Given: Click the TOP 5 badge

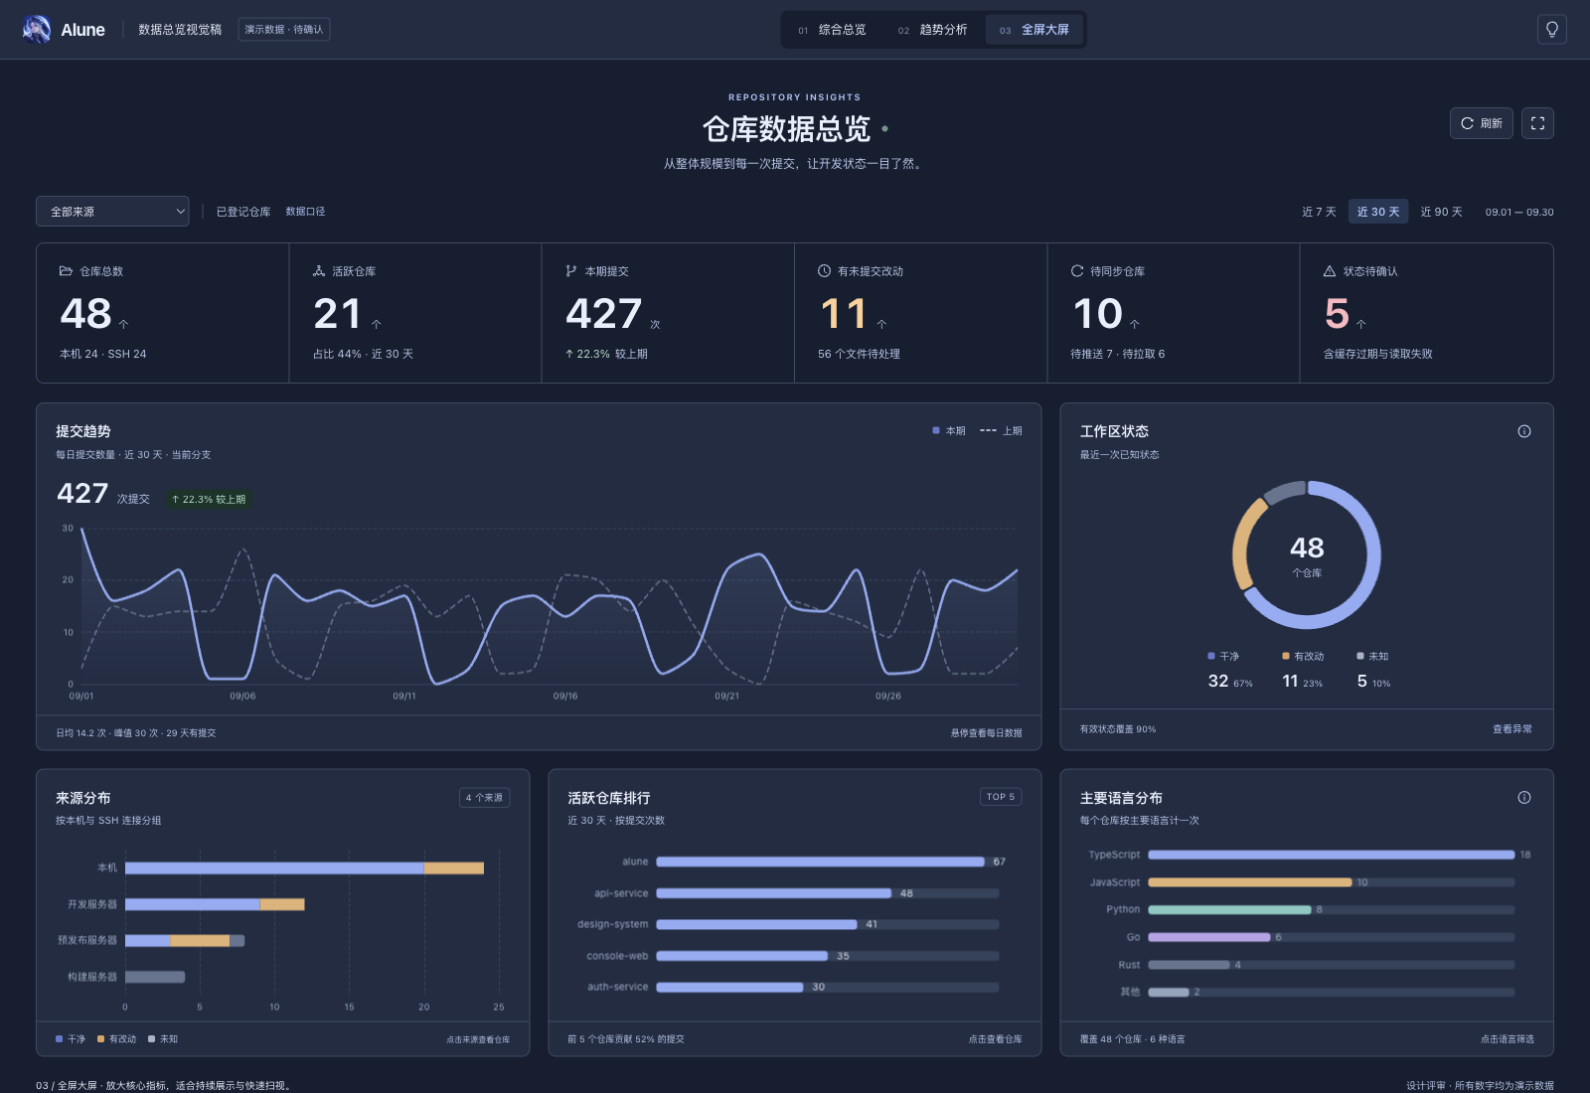Looking at the screenshot, I should pos(1001,797).
